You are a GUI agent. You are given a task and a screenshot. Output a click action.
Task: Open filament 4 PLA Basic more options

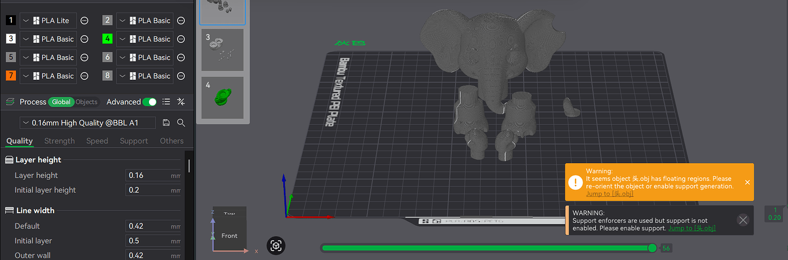(x=181, y=39)
